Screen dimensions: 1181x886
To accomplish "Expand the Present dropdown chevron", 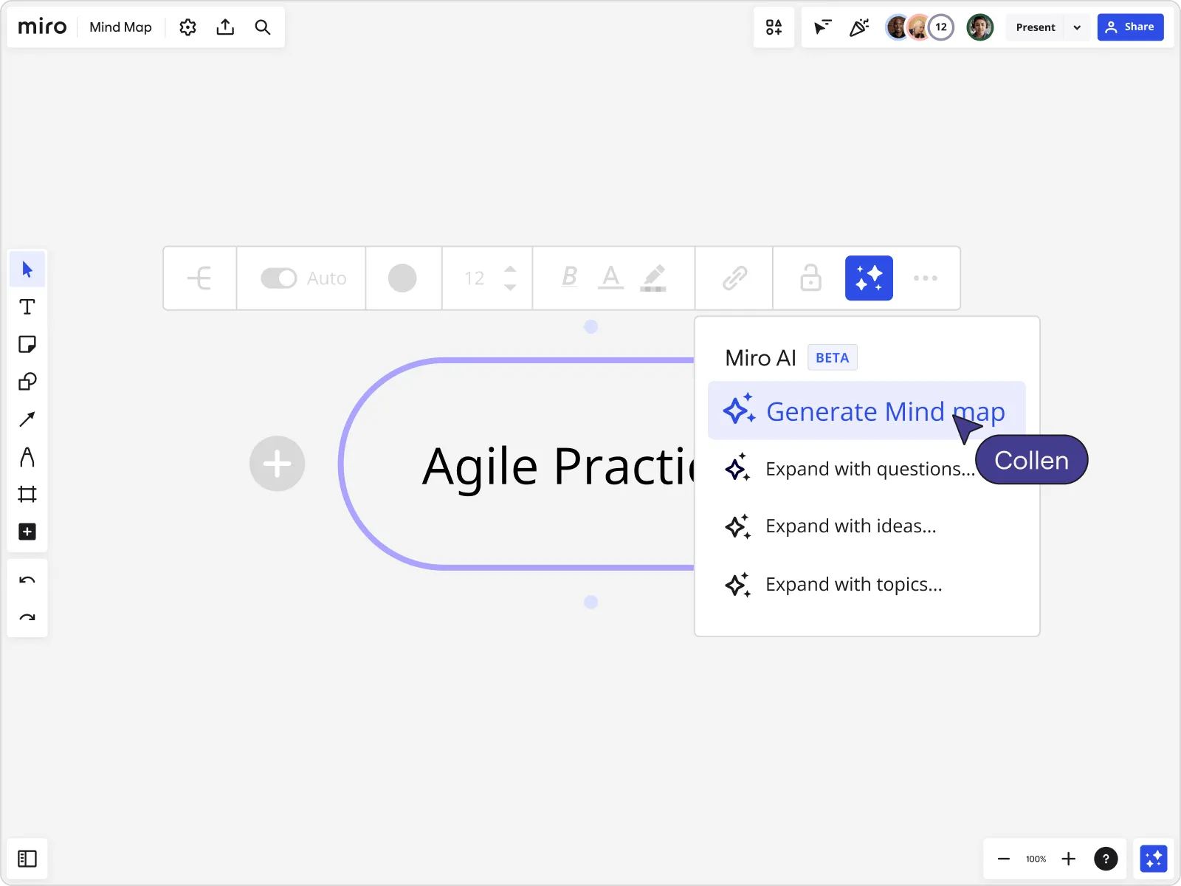I will (x=1077, y=27).
